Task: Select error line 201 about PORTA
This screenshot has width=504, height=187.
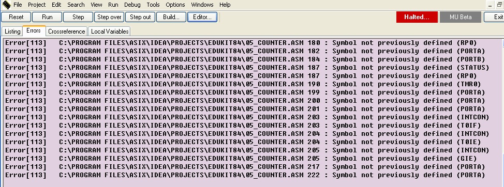Action: point(245,109)
